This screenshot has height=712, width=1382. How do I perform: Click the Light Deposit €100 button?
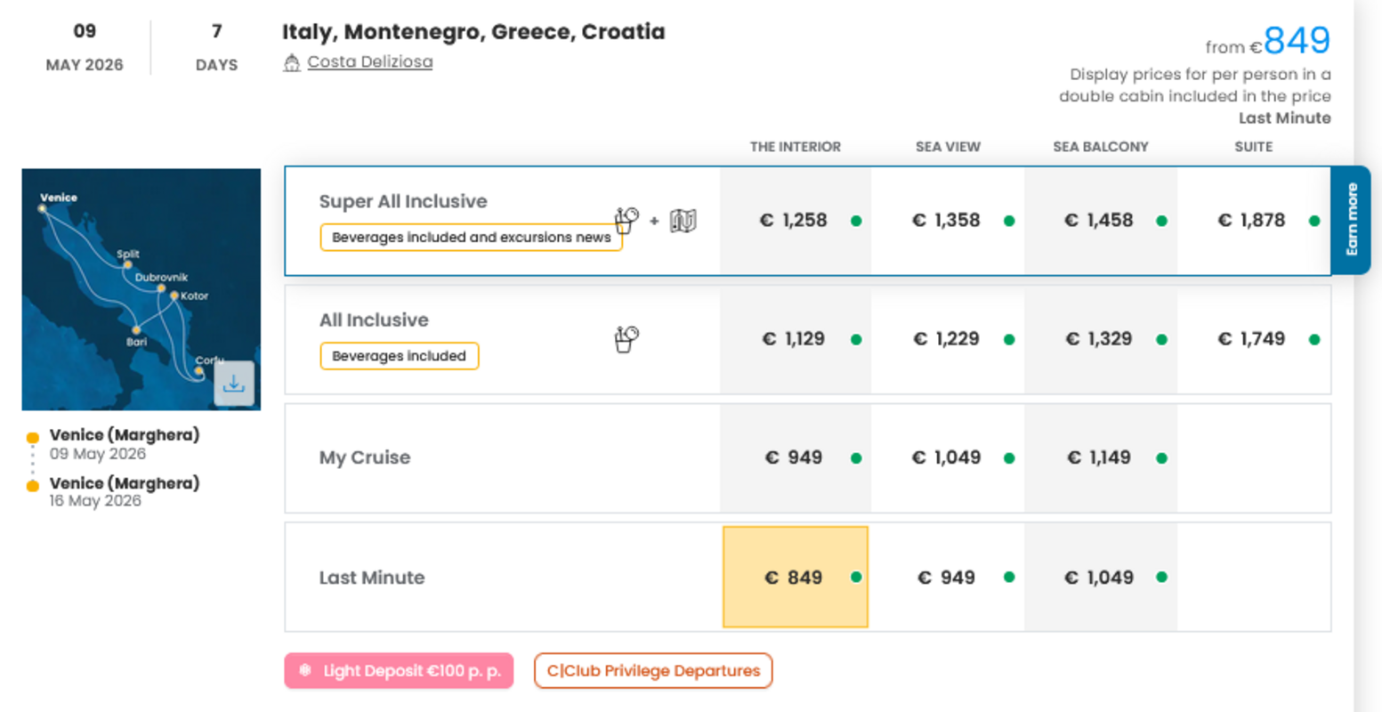coord(399,671)
